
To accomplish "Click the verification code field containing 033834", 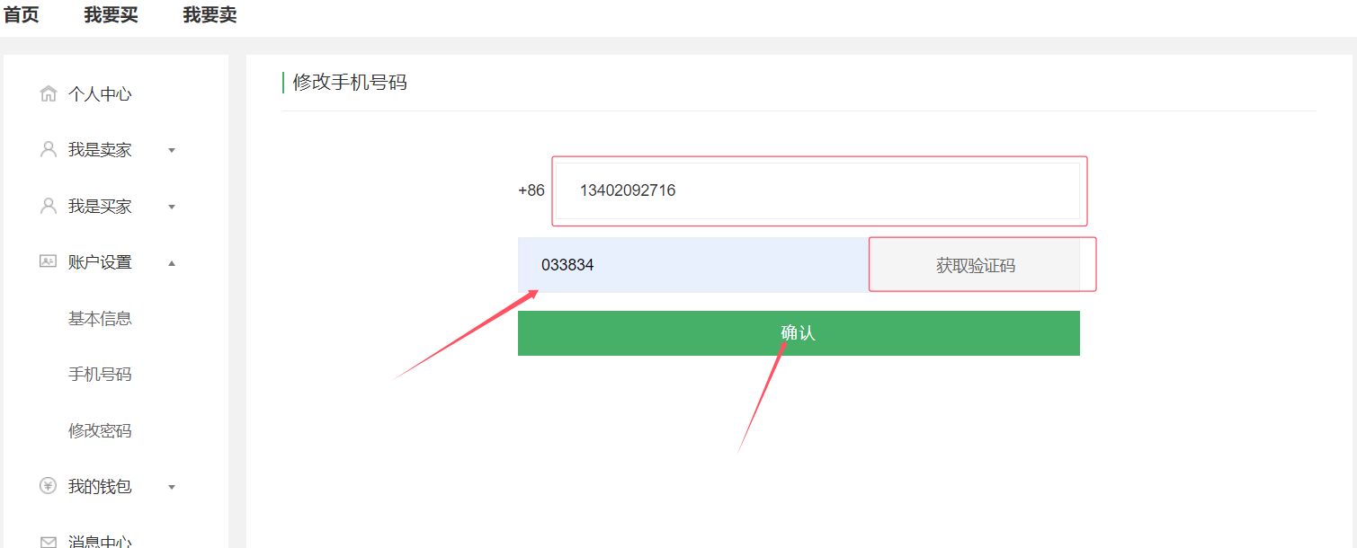I will 692,265.
